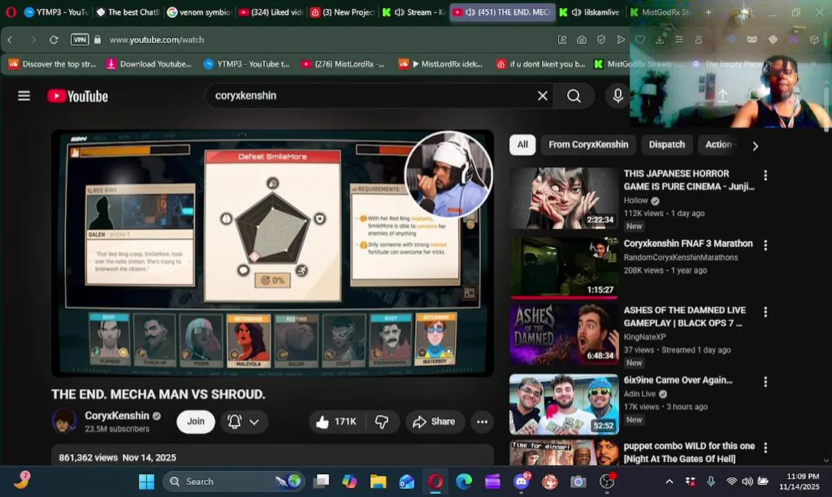832x497 pixels.
Task: Click the search magnifier button
Action: [x=574, y=96]
